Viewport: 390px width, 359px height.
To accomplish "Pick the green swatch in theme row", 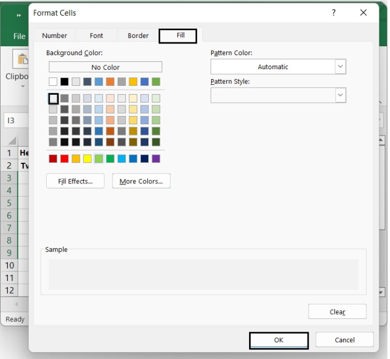I will [156, 81].
